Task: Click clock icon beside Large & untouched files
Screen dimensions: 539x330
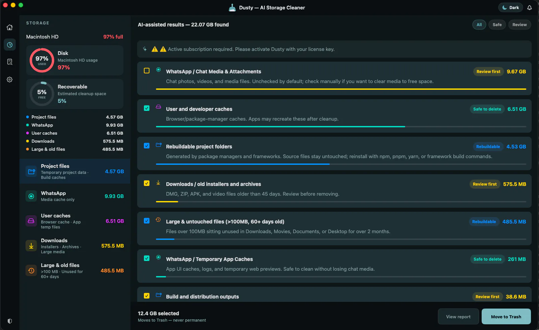Action: point(158,220)
